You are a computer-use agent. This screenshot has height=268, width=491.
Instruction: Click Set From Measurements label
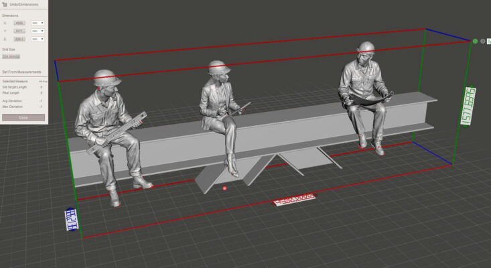pyautogui.click(x=21, y=72)
